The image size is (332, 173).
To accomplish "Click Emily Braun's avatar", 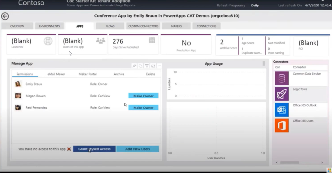I will 18,84.
